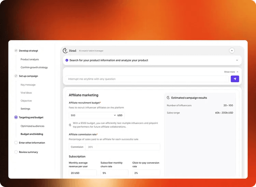Go to Viral ideas step
The height and width of the screenshot is (187, 256).
[x=26, y=93]
